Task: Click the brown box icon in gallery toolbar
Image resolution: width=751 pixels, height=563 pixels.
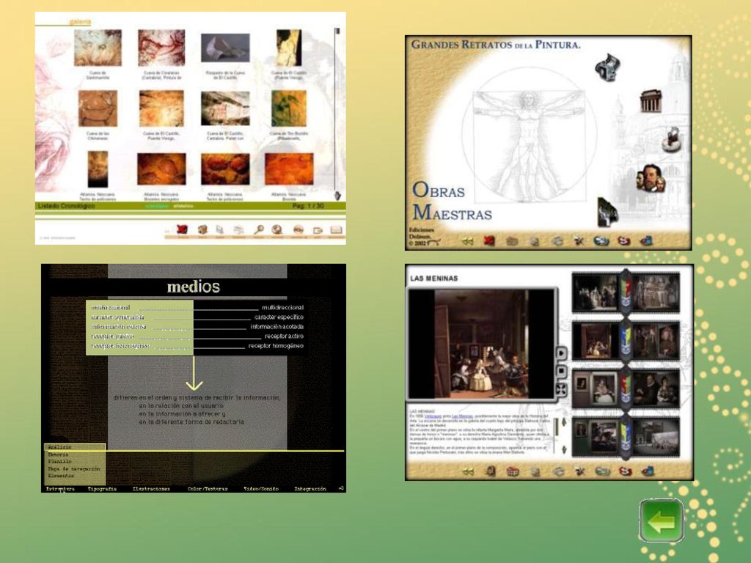Action: point(202,229)
